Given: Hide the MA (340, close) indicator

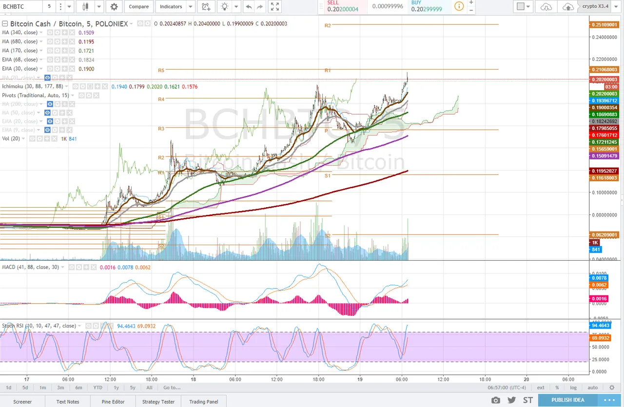Looking at the screenshot, I should click(x=50, y=33).
